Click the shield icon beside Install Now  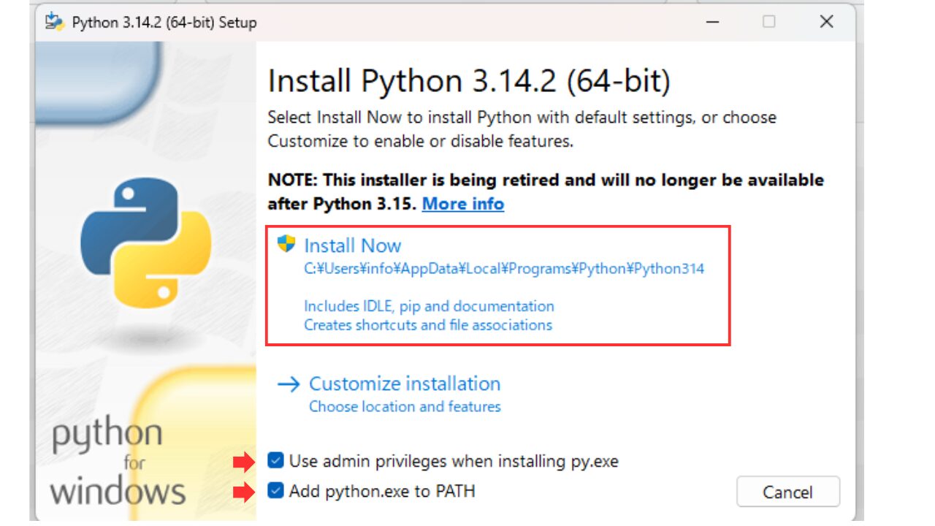click(x=286, y=244)
